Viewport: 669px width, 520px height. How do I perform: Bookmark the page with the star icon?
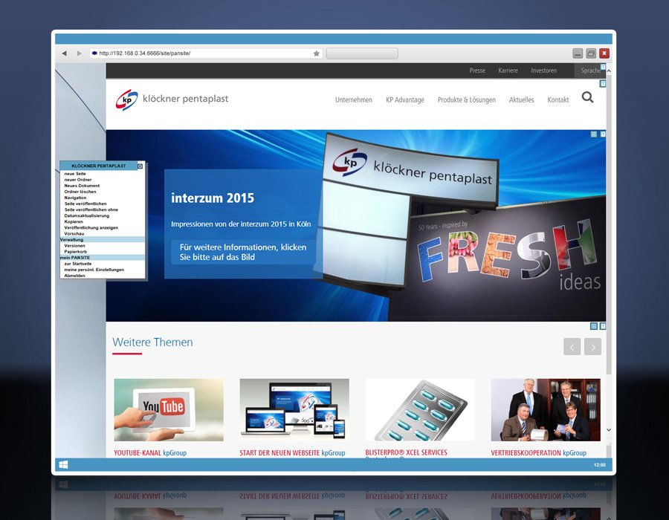[x=316, y=53]
